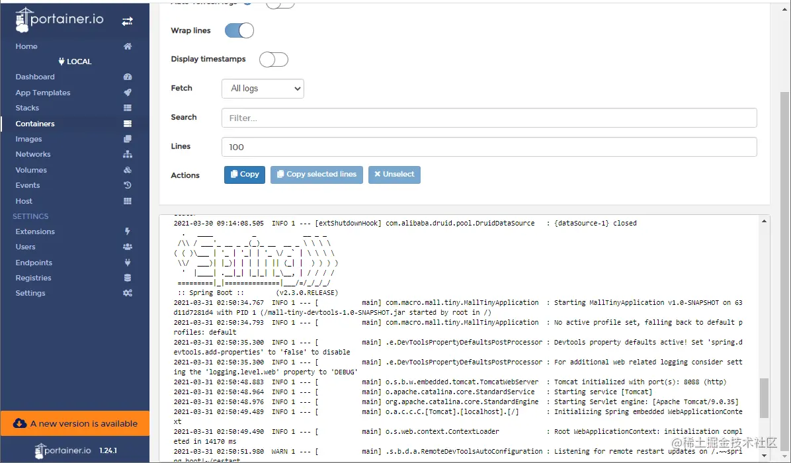Screen dimensions: 791x463
Task: Click the Containers server icon
Action: (x=128, y=124)
